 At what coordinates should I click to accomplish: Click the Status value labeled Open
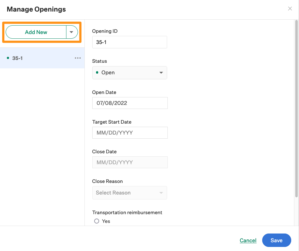[x=108, y=72]
